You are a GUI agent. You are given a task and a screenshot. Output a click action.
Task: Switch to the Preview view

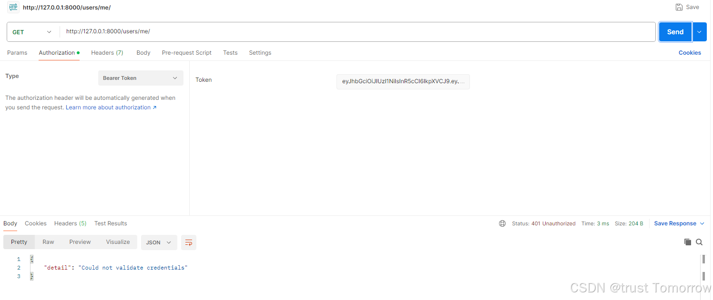(80, 242)
